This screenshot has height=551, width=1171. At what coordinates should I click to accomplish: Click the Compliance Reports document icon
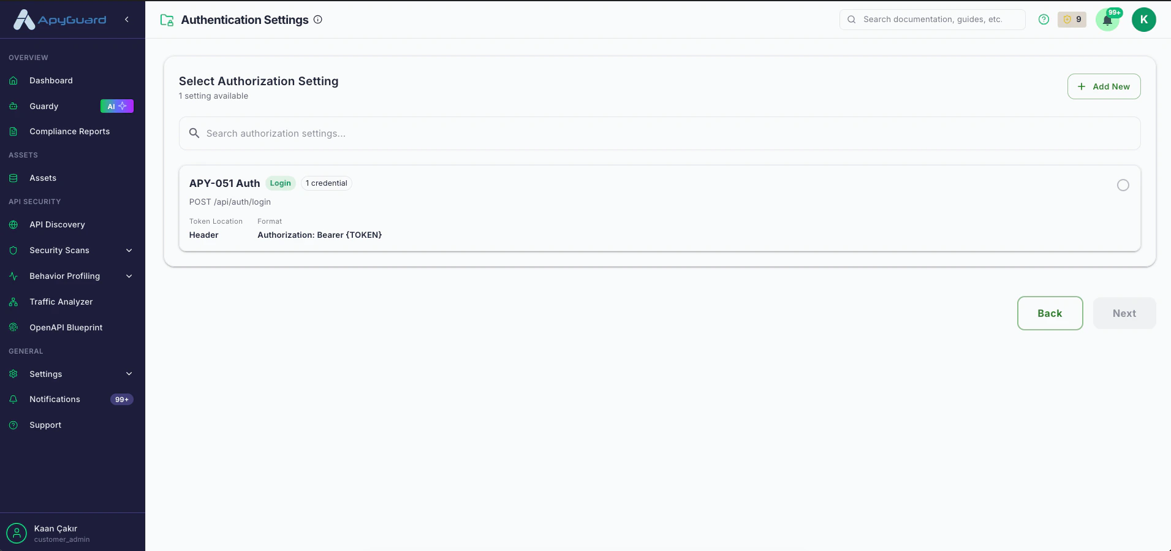[13, 132]
